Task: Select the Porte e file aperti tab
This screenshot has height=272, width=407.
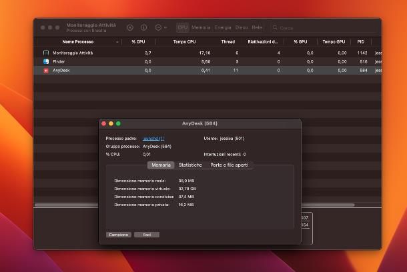Action: pos(229,165)
